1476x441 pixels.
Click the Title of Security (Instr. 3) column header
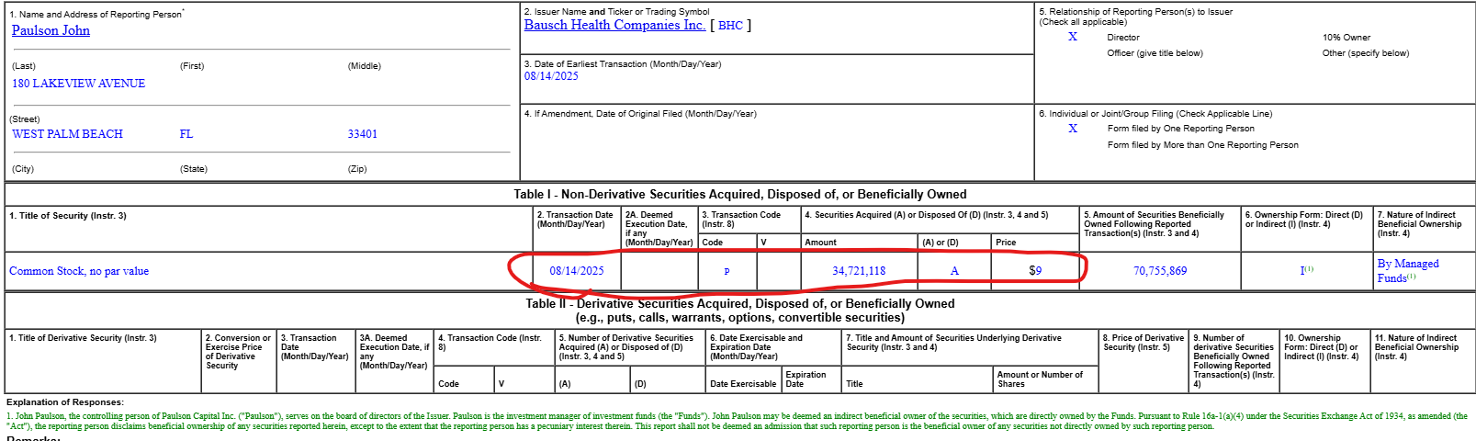[68, 216]
